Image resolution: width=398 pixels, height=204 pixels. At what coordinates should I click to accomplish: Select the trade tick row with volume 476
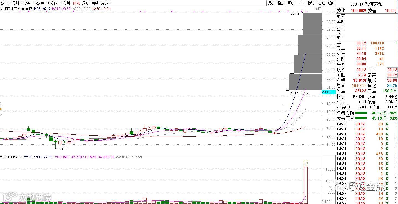pyautogui.click(x=367, y=154)
